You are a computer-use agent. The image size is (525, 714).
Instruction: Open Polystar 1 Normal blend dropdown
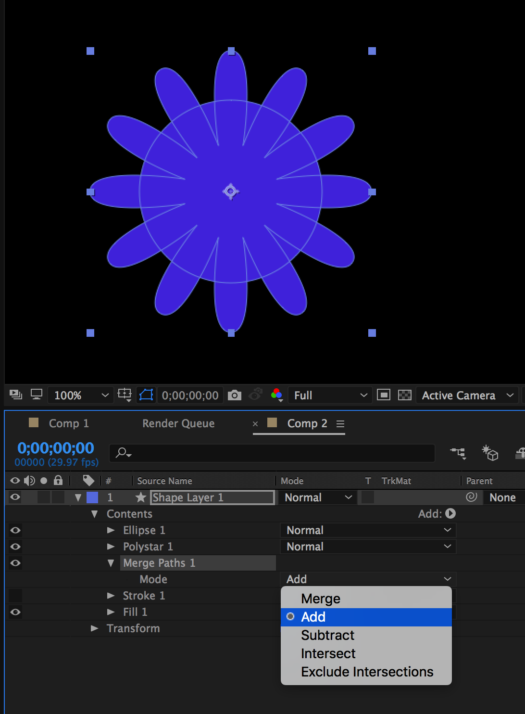tap(368, 547)
